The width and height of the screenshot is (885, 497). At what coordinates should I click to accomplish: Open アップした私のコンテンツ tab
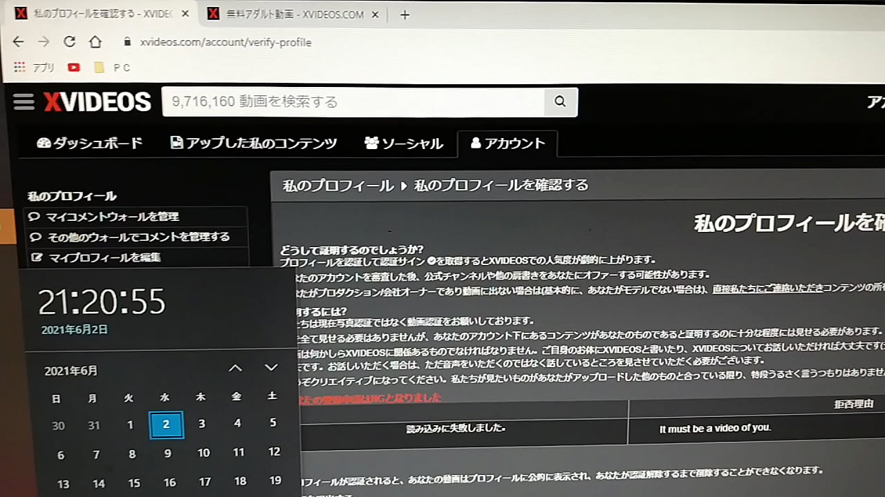(254, 143)
